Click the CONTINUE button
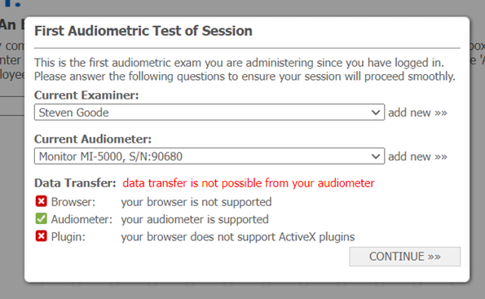 pos(405,257)
